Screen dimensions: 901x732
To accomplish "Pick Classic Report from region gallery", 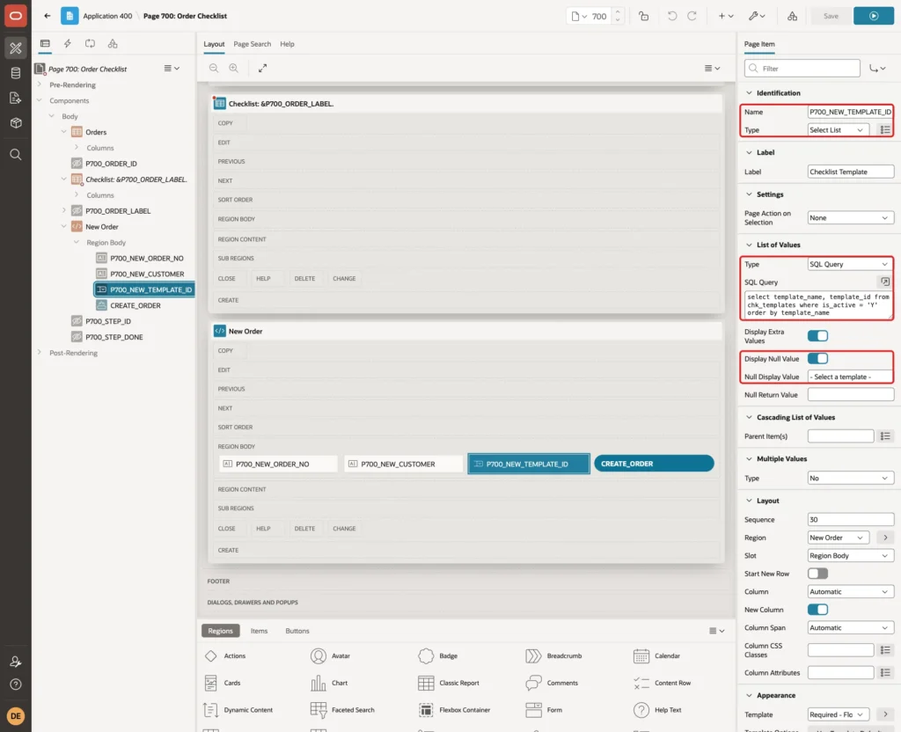I will tap(449, 683).
